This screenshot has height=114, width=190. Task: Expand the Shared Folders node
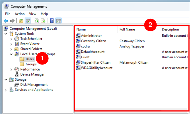click(11, 49)
